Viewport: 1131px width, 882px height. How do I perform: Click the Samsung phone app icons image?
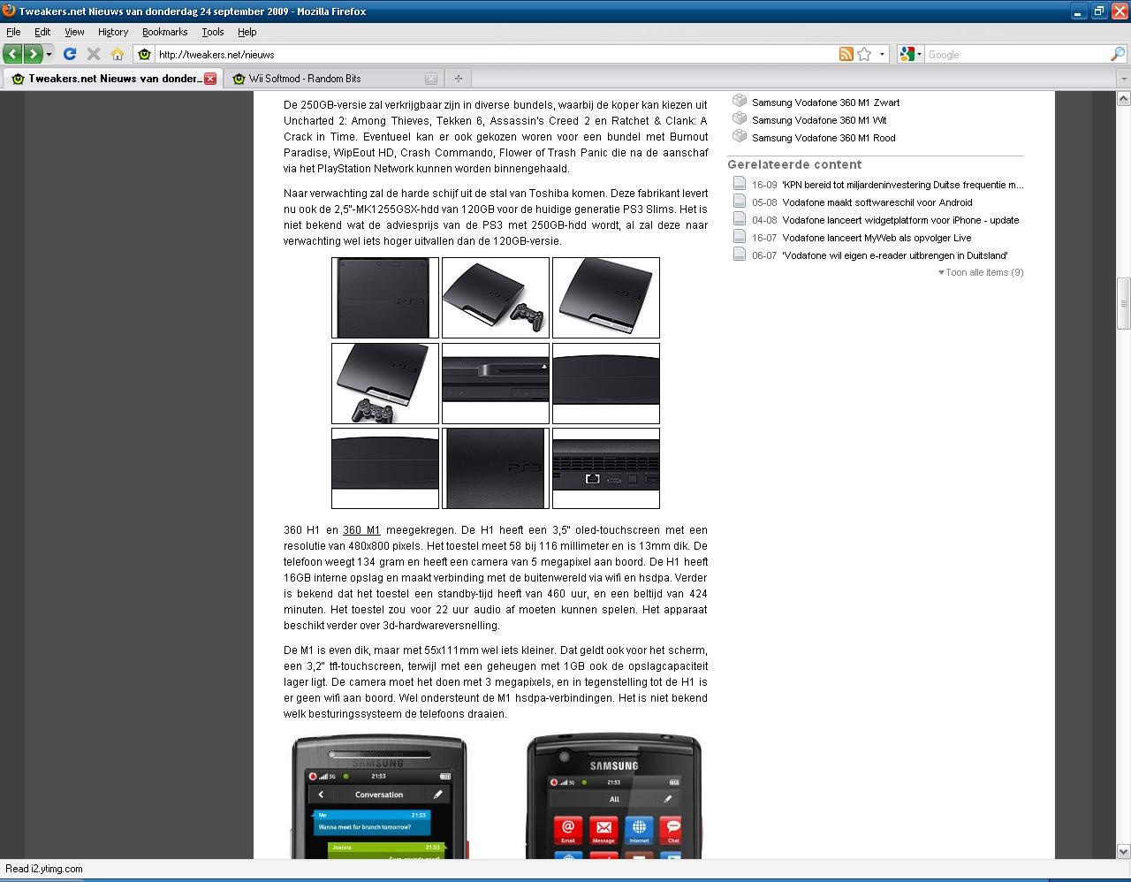click(614, 795)
